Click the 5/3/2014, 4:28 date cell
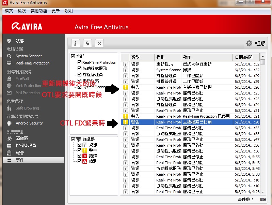This screenshot has height=205, width=272. (x=247, y=192)
